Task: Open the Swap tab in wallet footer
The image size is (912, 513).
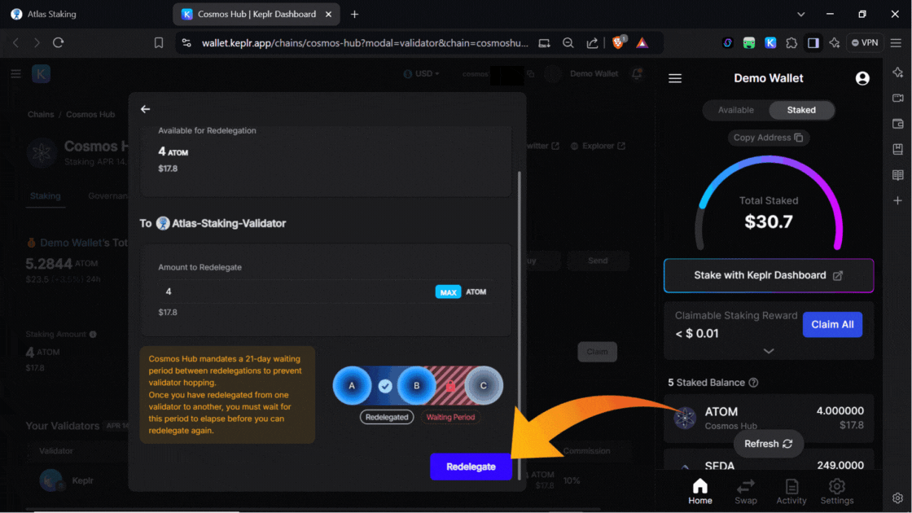Action: tap(745, 491)
